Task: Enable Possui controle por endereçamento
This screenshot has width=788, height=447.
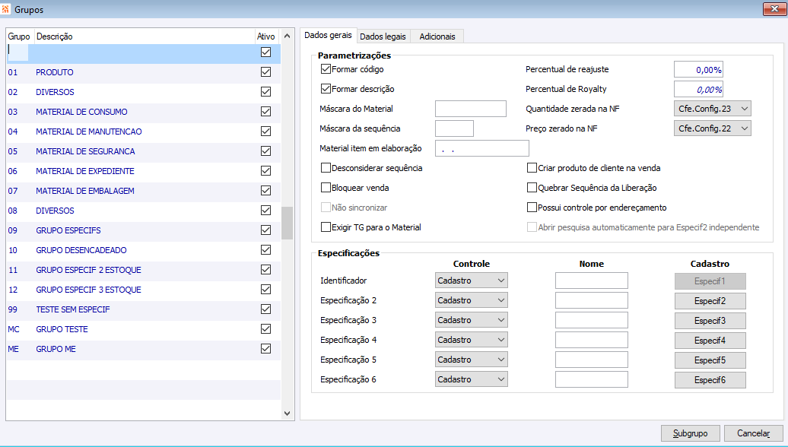Action: [532, 208]
